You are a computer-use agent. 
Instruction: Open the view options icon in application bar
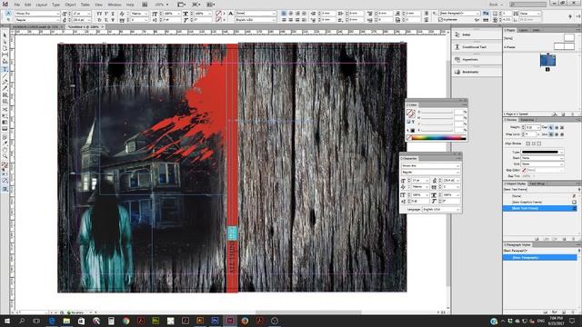tap(181, 5)
